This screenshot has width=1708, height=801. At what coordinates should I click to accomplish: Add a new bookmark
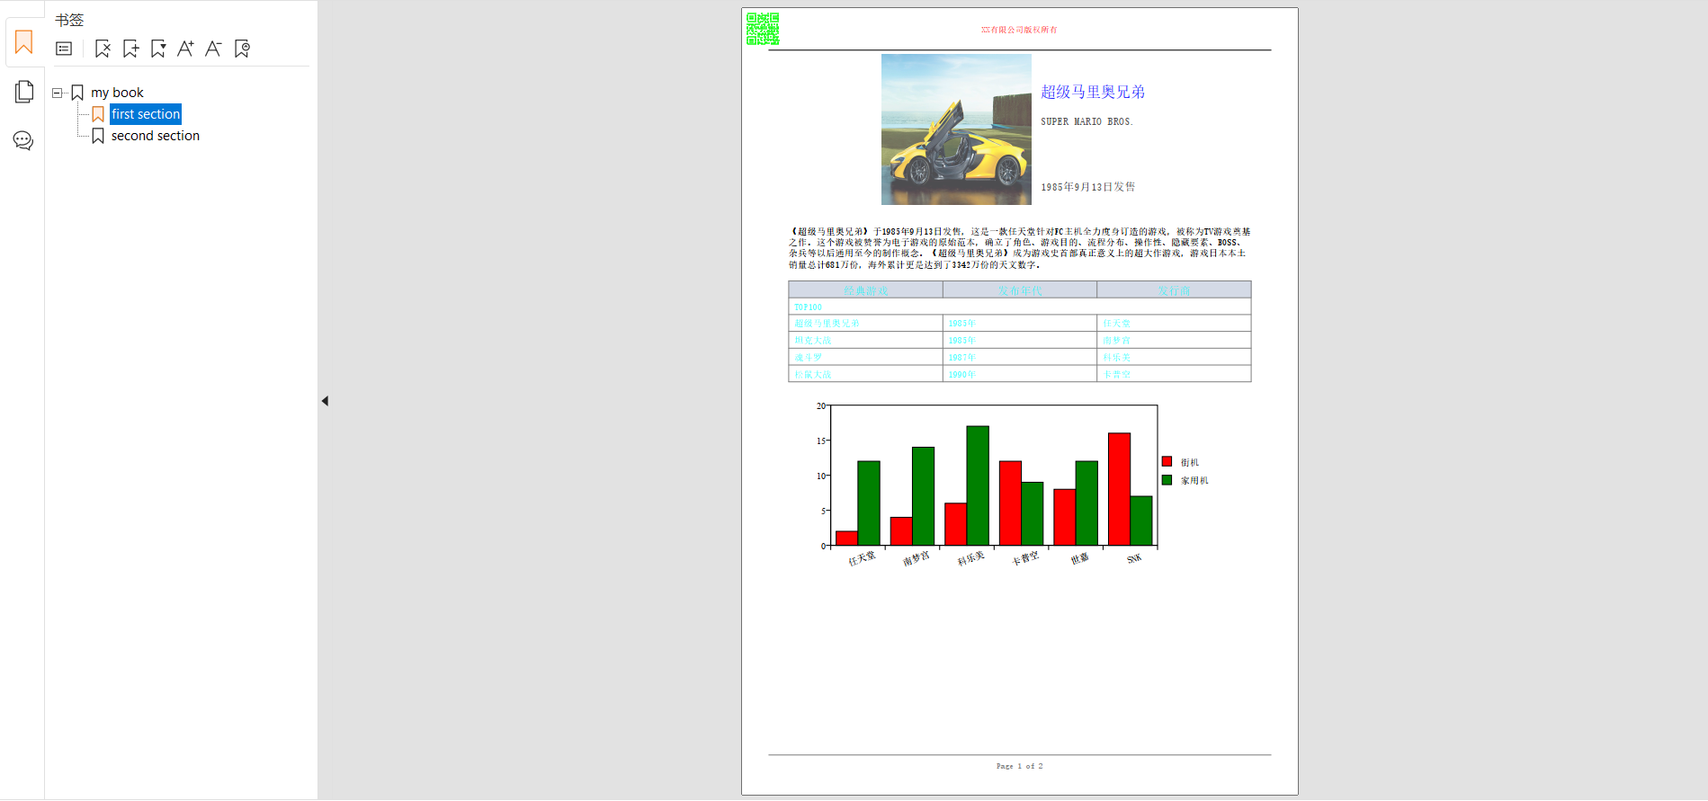[x=131, y=49]
